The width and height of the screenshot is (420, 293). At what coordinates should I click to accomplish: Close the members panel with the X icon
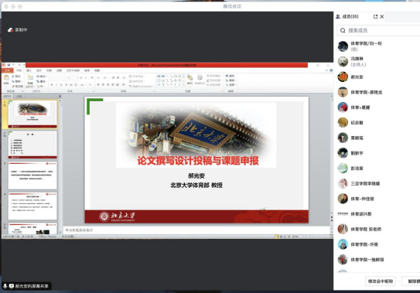click(382, 16)
